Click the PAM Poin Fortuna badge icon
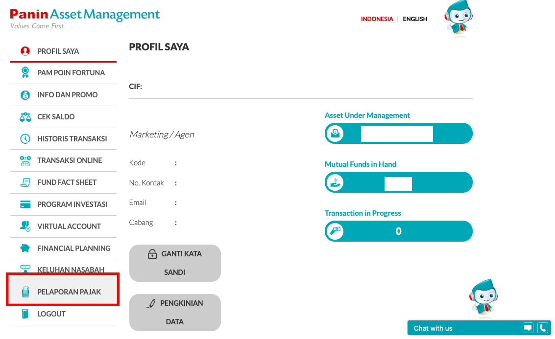The image size is (555, 339). pos(25,73)
